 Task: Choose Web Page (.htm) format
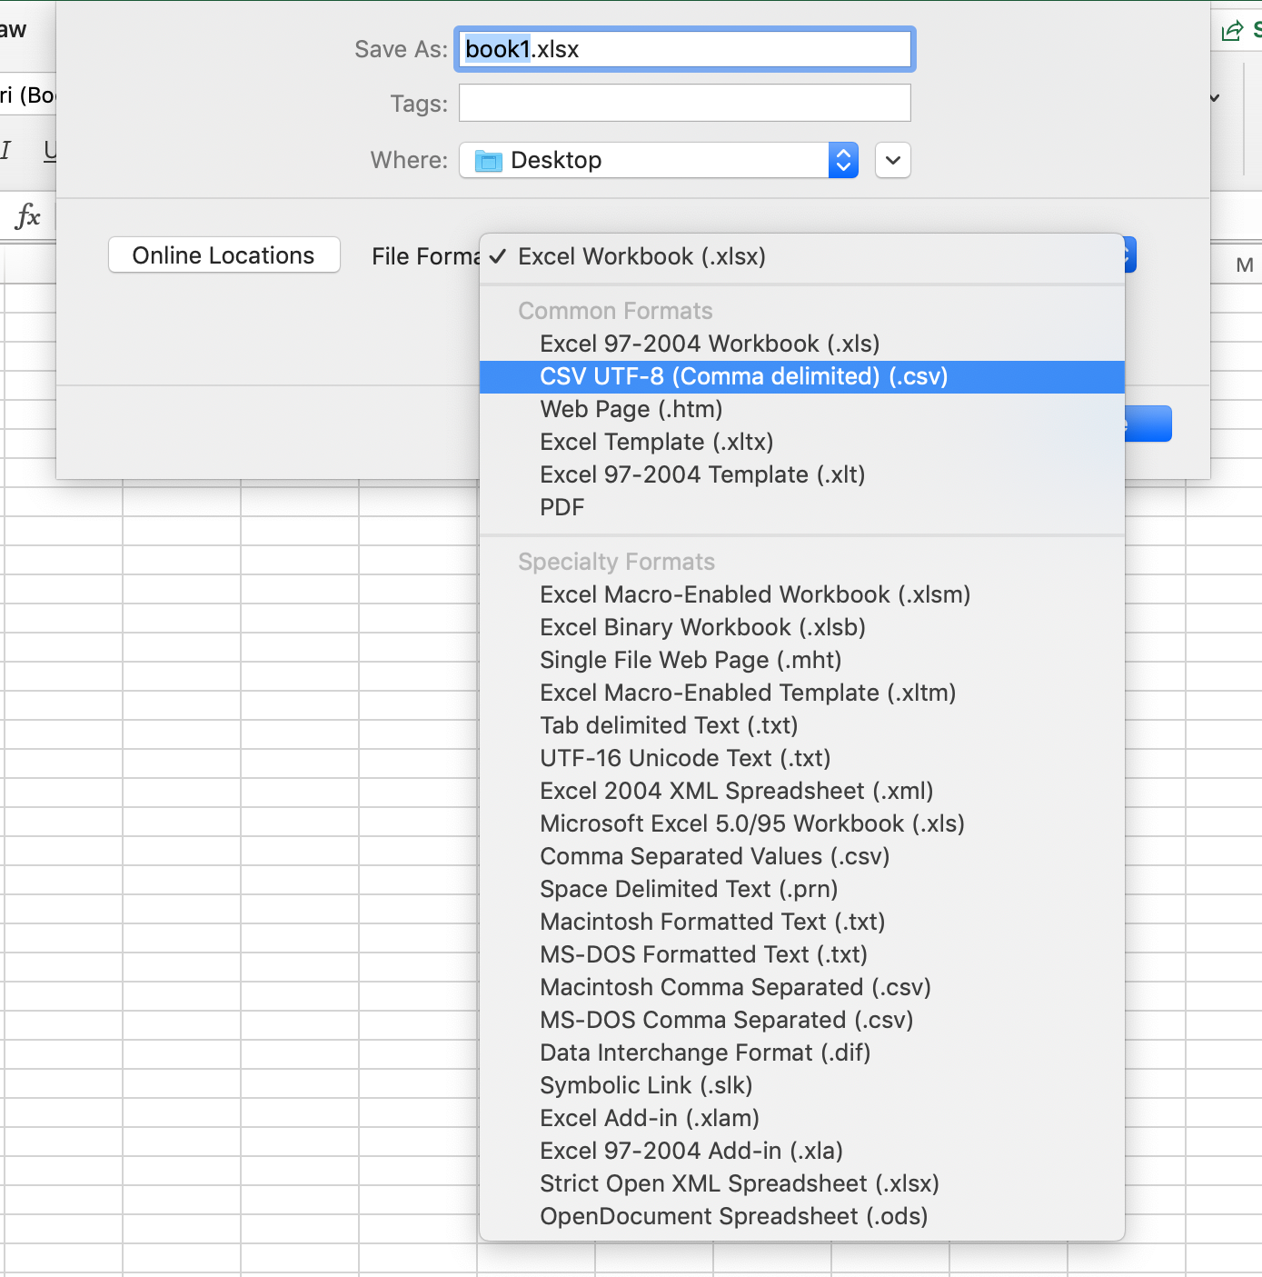click(x=801, y=409)
